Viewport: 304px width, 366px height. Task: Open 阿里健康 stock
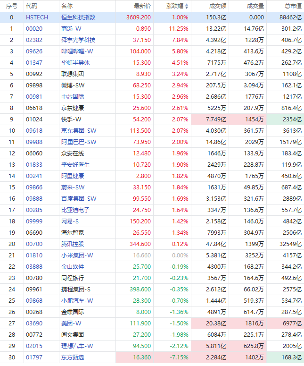73,176
